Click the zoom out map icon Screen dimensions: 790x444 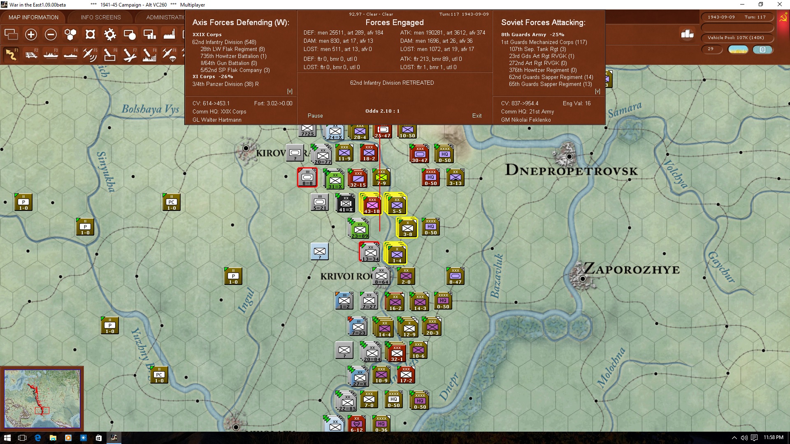click(51, 35)
